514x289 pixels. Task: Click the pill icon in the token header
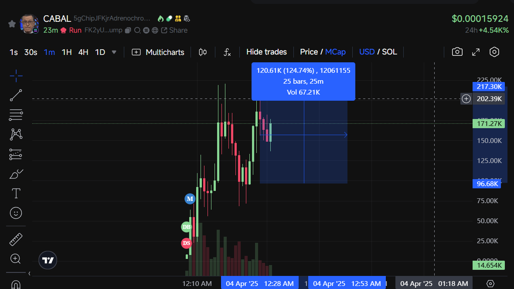[x=169, y=19]
